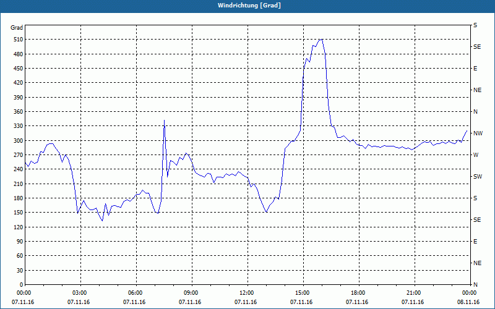Viewport: 495px width, 309px height.
Task: Click the 08.11.16 date label
Action: [x=468, y=302]
